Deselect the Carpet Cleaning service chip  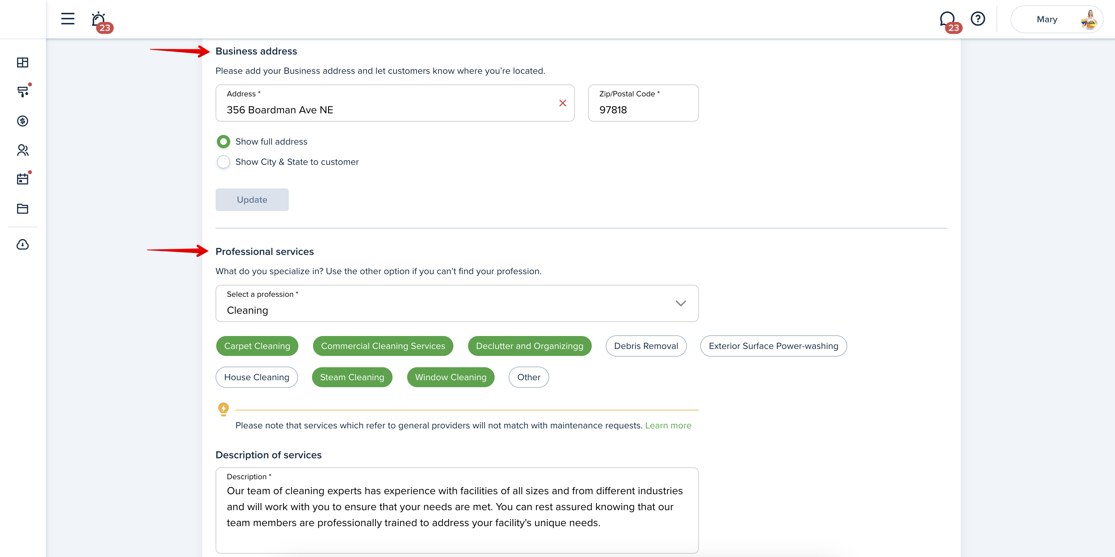tap(257, 346)
